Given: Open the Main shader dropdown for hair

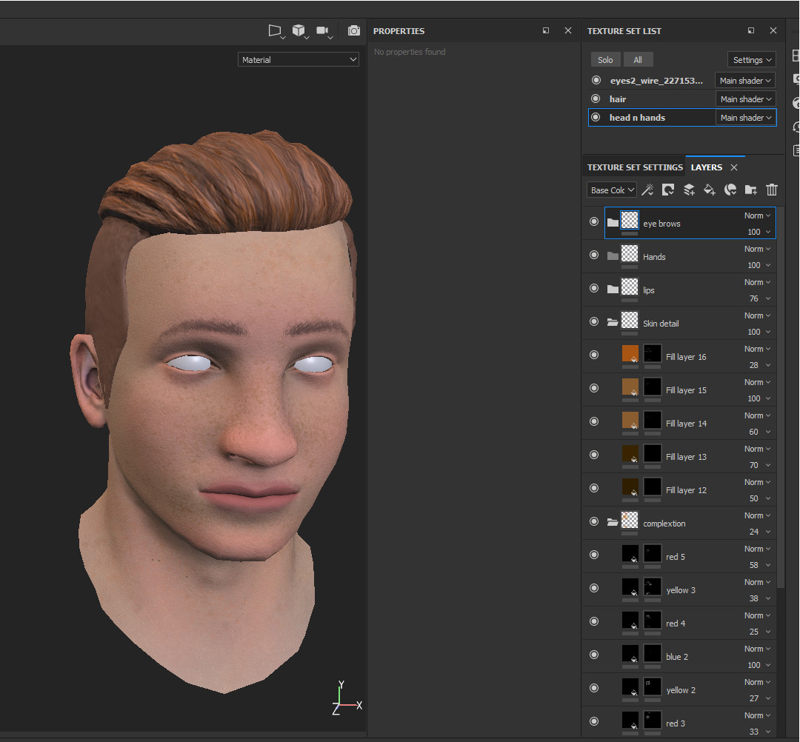Looking at the screenshot, I should pyautogui.click(x=745, y=98).
